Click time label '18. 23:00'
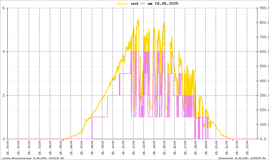This screenshot has height=160, width=269. 247,148
